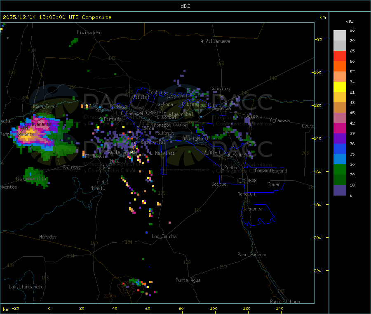
Task: Click the dark orange 57-60 dBZ legend swatch
Action: pos(340,66)
